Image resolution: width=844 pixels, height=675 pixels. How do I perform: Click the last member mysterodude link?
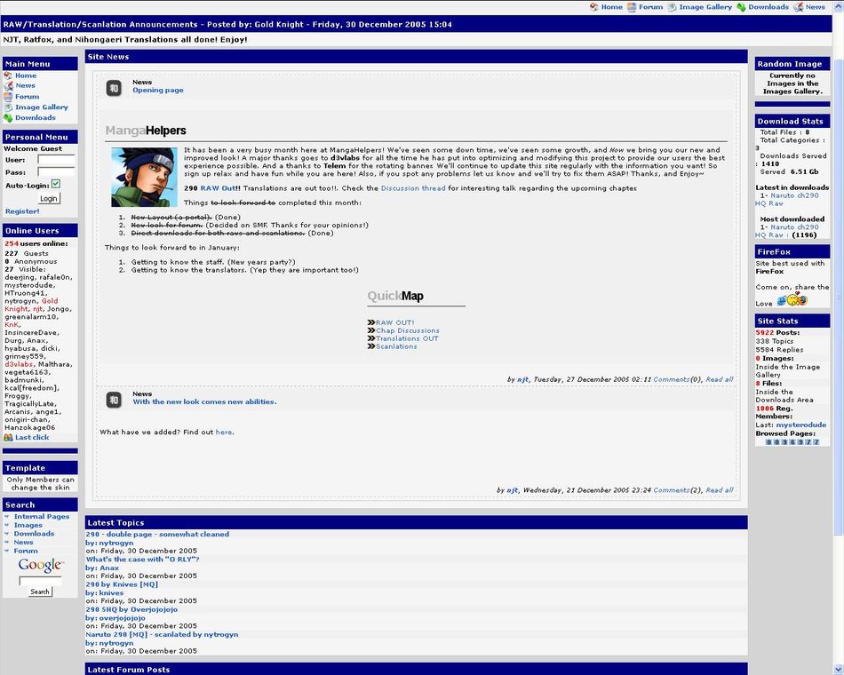pos(801,425)
